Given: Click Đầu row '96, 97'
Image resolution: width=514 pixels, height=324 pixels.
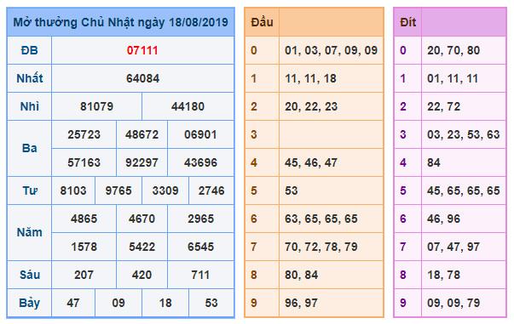Looking at the screenshot, I should click(301, 303).
